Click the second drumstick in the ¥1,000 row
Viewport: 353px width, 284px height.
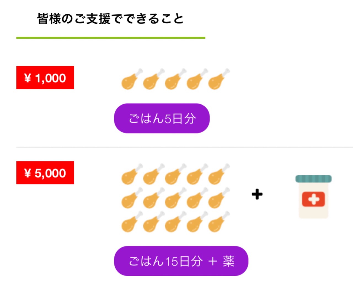[x=154, y=79]
